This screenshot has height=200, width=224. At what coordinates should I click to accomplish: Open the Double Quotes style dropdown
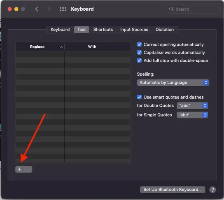click(x=192, y=106)
